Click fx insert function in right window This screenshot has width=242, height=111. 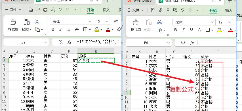coord(192,43)
